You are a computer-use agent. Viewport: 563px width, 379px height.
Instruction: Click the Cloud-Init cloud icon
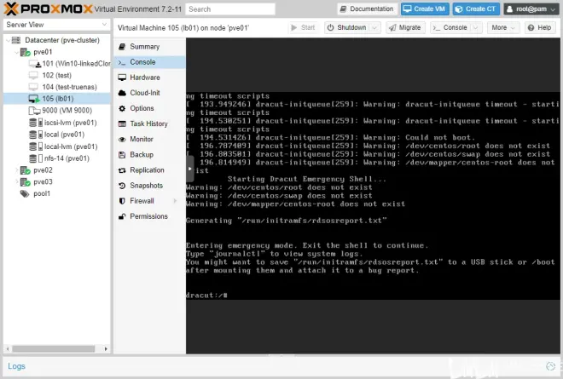[x=122, y=93]
